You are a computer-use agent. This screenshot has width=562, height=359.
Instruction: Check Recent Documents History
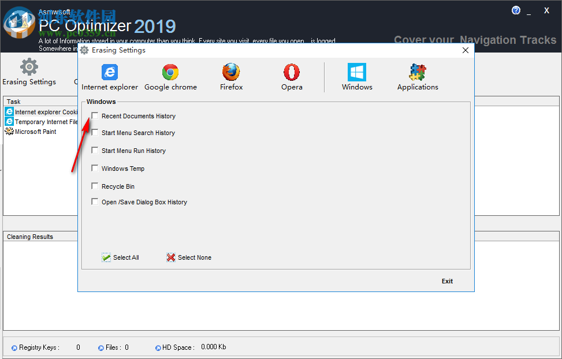[x=95, y=115]
